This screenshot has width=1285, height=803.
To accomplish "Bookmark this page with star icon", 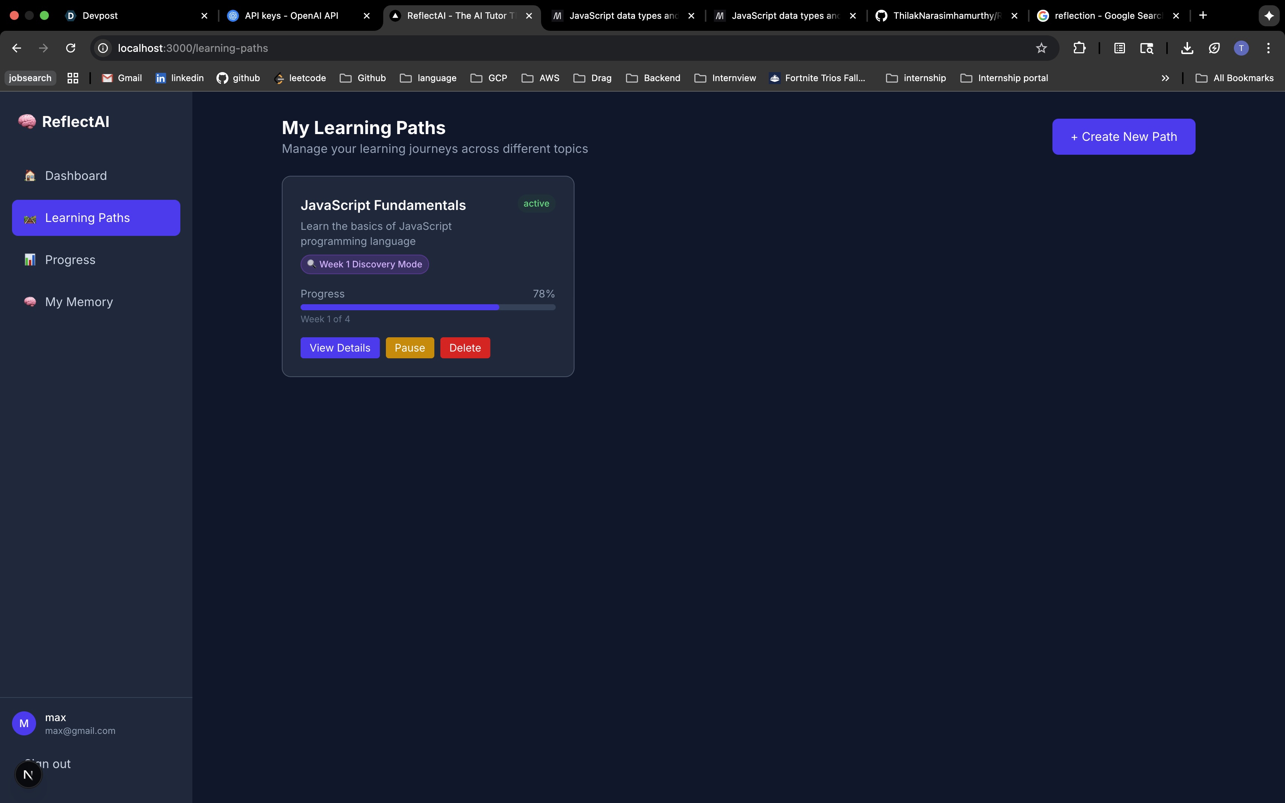I will pyautogui.click(x=1041, y=48).
